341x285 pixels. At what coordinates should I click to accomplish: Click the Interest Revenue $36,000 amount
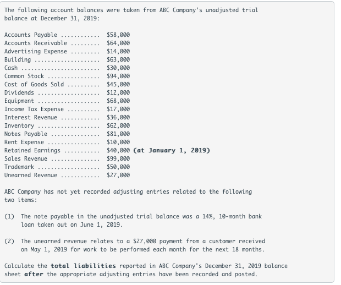click(118, 117)
